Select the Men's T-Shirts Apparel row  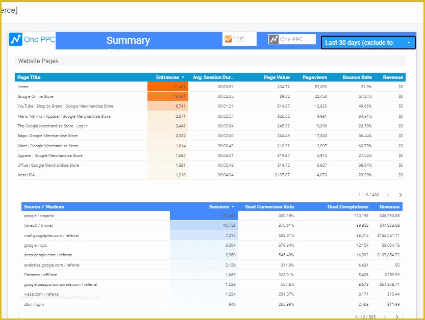pos(210,116)
